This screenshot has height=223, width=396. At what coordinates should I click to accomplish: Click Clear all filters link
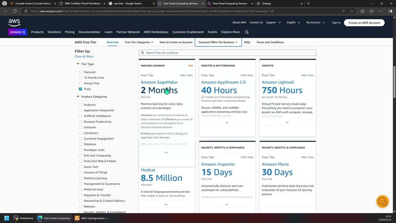[x=84, y=56]
